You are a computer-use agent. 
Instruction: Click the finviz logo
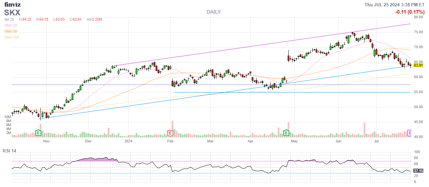13,4
